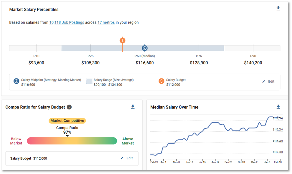
Task: Download the Median Salary Over Time chart
Action: coord(278,107)
